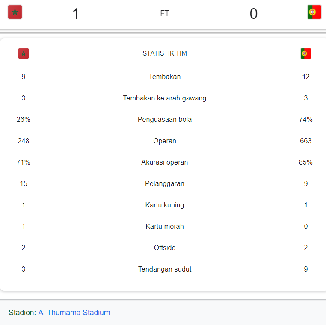Click Portugal's 74% possession value

[x=305, y=119]
